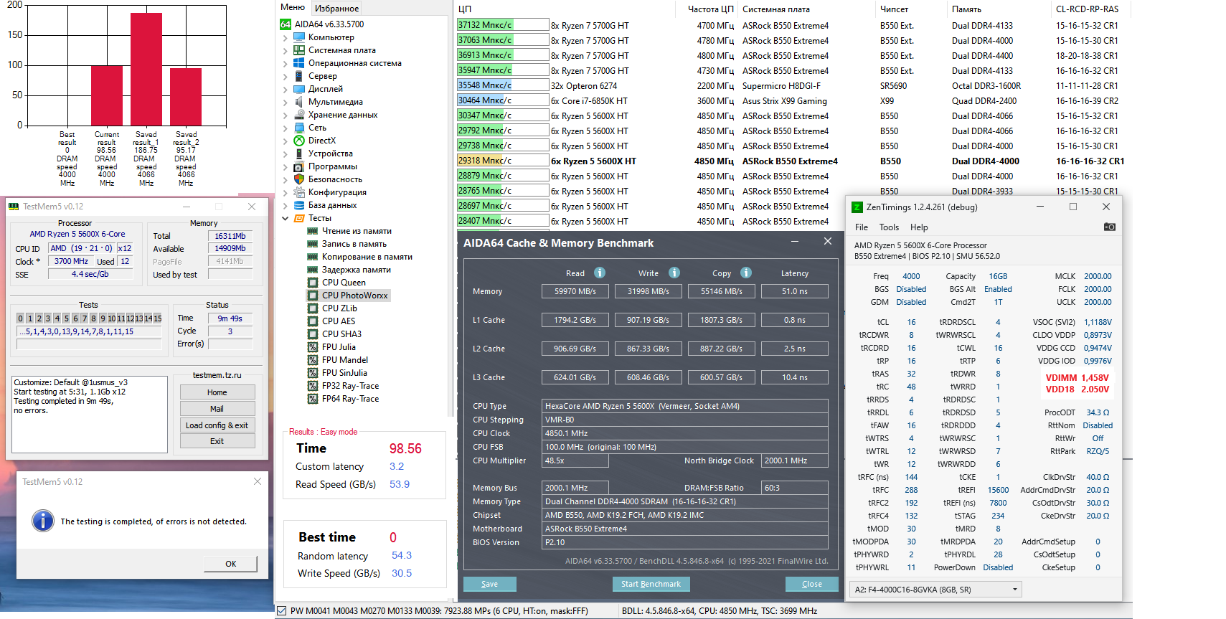This screenshot has height=619, width=1226.
Task: Click the info icon beside Read
Action: coord(600,273)
